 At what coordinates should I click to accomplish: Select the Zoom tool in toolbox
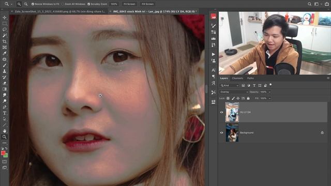5,137
